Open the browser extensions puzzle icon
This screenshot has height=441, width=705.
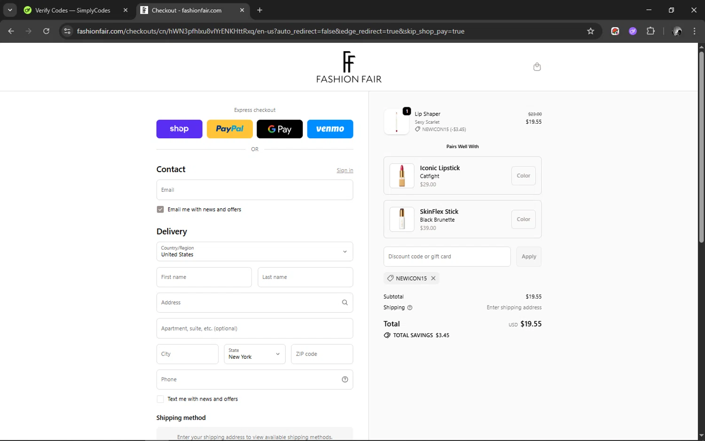[650, 31]
